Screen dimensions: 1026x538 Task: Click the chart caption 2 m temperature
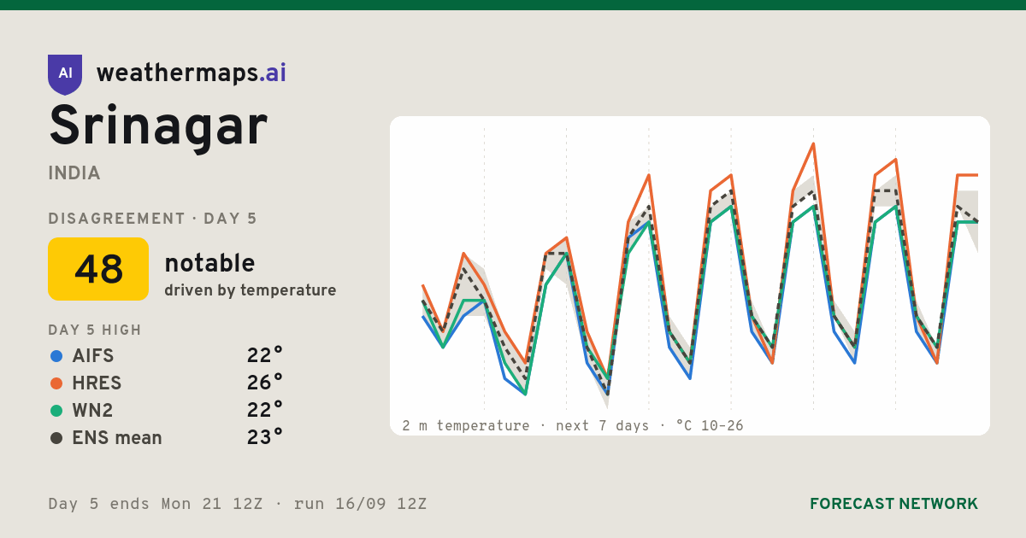466,425
